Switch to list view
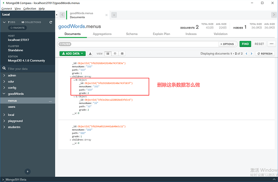Viewport: 278px width, 182px height. tap(108, 53)
